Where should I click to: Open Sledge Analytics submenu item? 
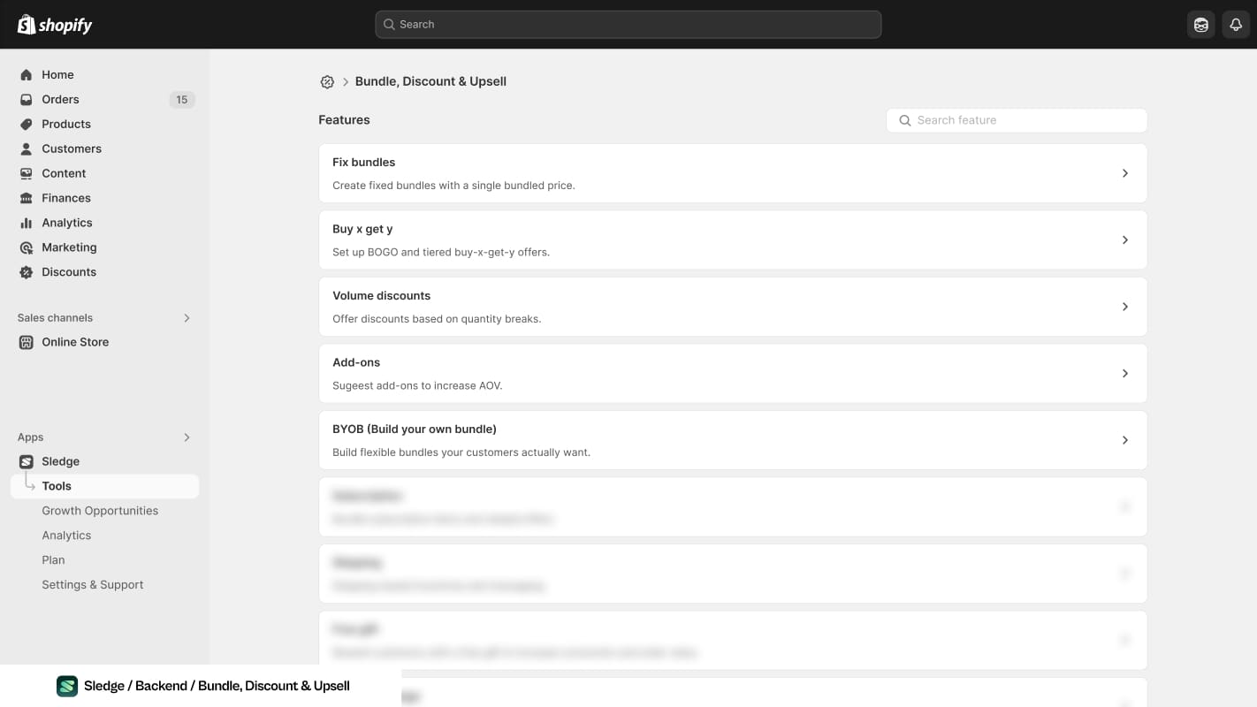[x=66, y=536]
